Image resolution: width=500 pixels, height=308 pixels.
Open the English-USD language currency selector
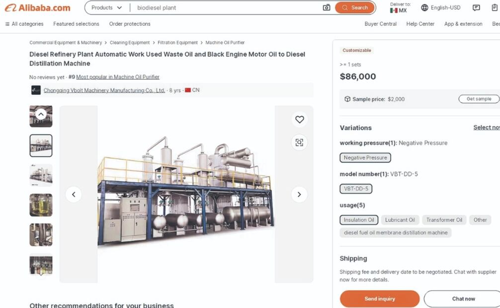click(x=441, y=7)
